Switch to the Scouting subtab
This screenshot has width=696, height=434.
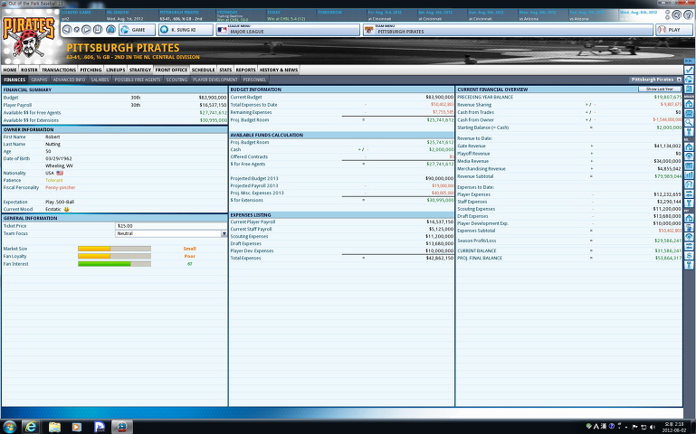(176, 80)
